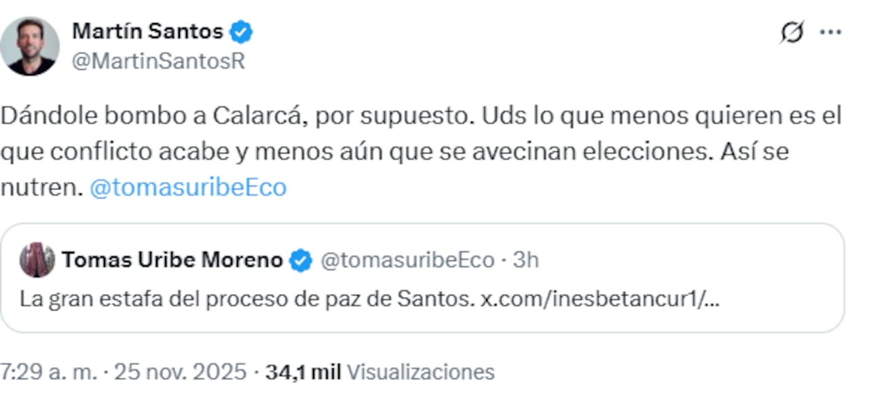The height and width of the screenshot is (396, 869).
Task: Open Tomas Uribe Moreno avatar in quoted tweet
Action: (x=39, y=259)
